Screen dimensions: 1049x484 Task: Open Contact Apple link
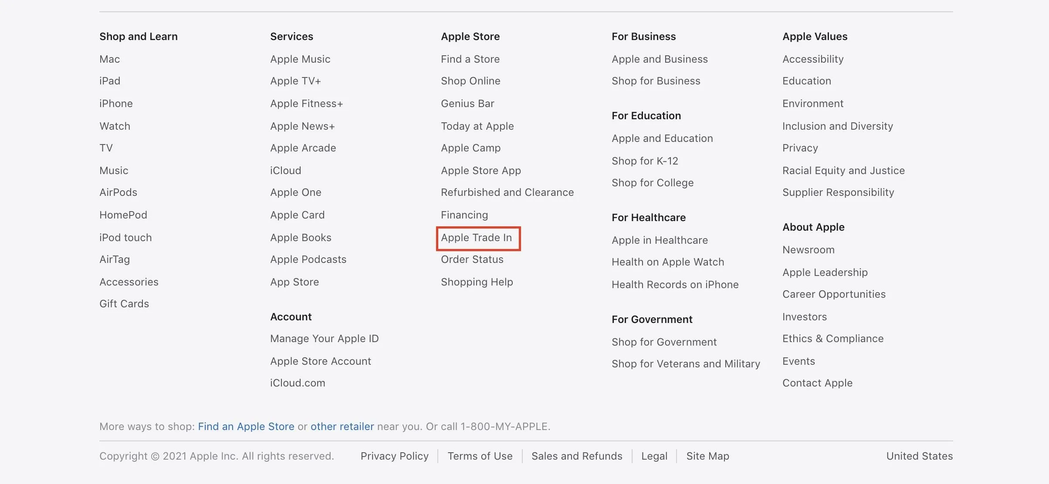pos(817,383)
